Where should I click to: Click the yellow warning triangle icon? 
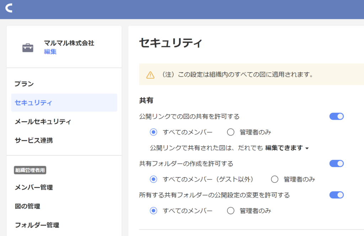[x=150, y=75]
